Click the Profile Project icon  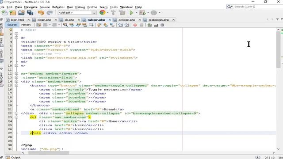(x=153, y=13)
